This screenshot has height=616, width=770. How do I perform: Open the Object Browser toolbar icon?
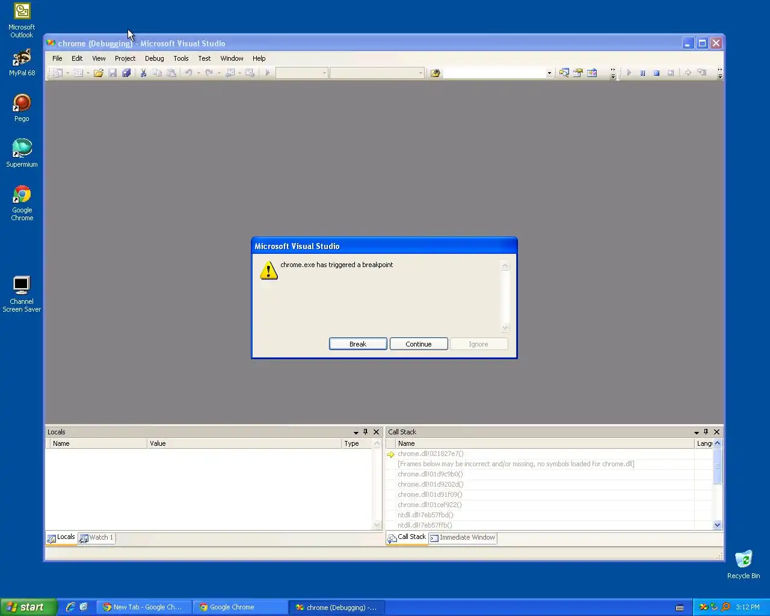point(592,73)
